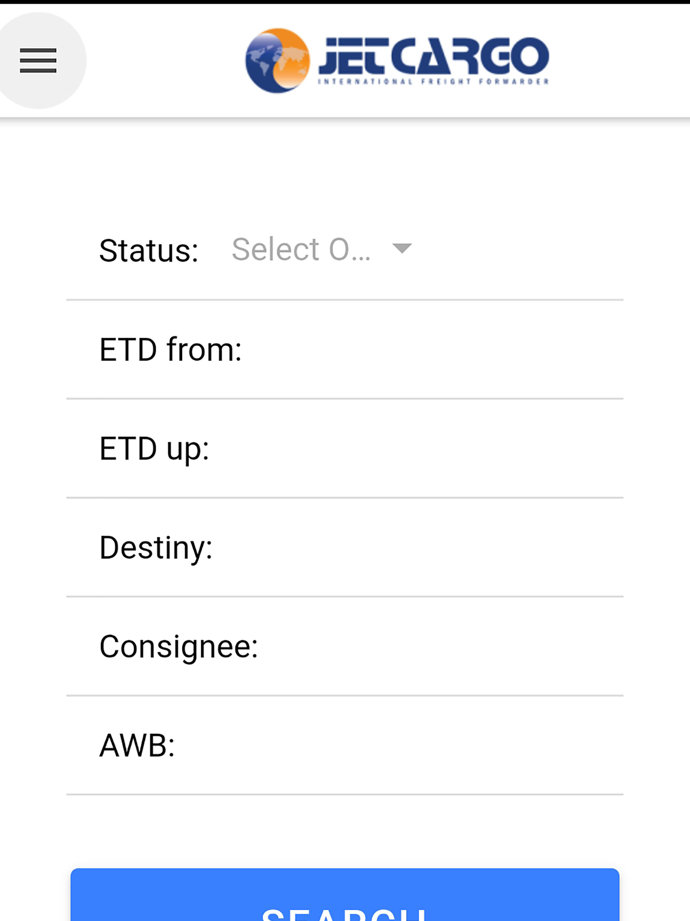Open the hamburger navigation menu

pos(38,60)
